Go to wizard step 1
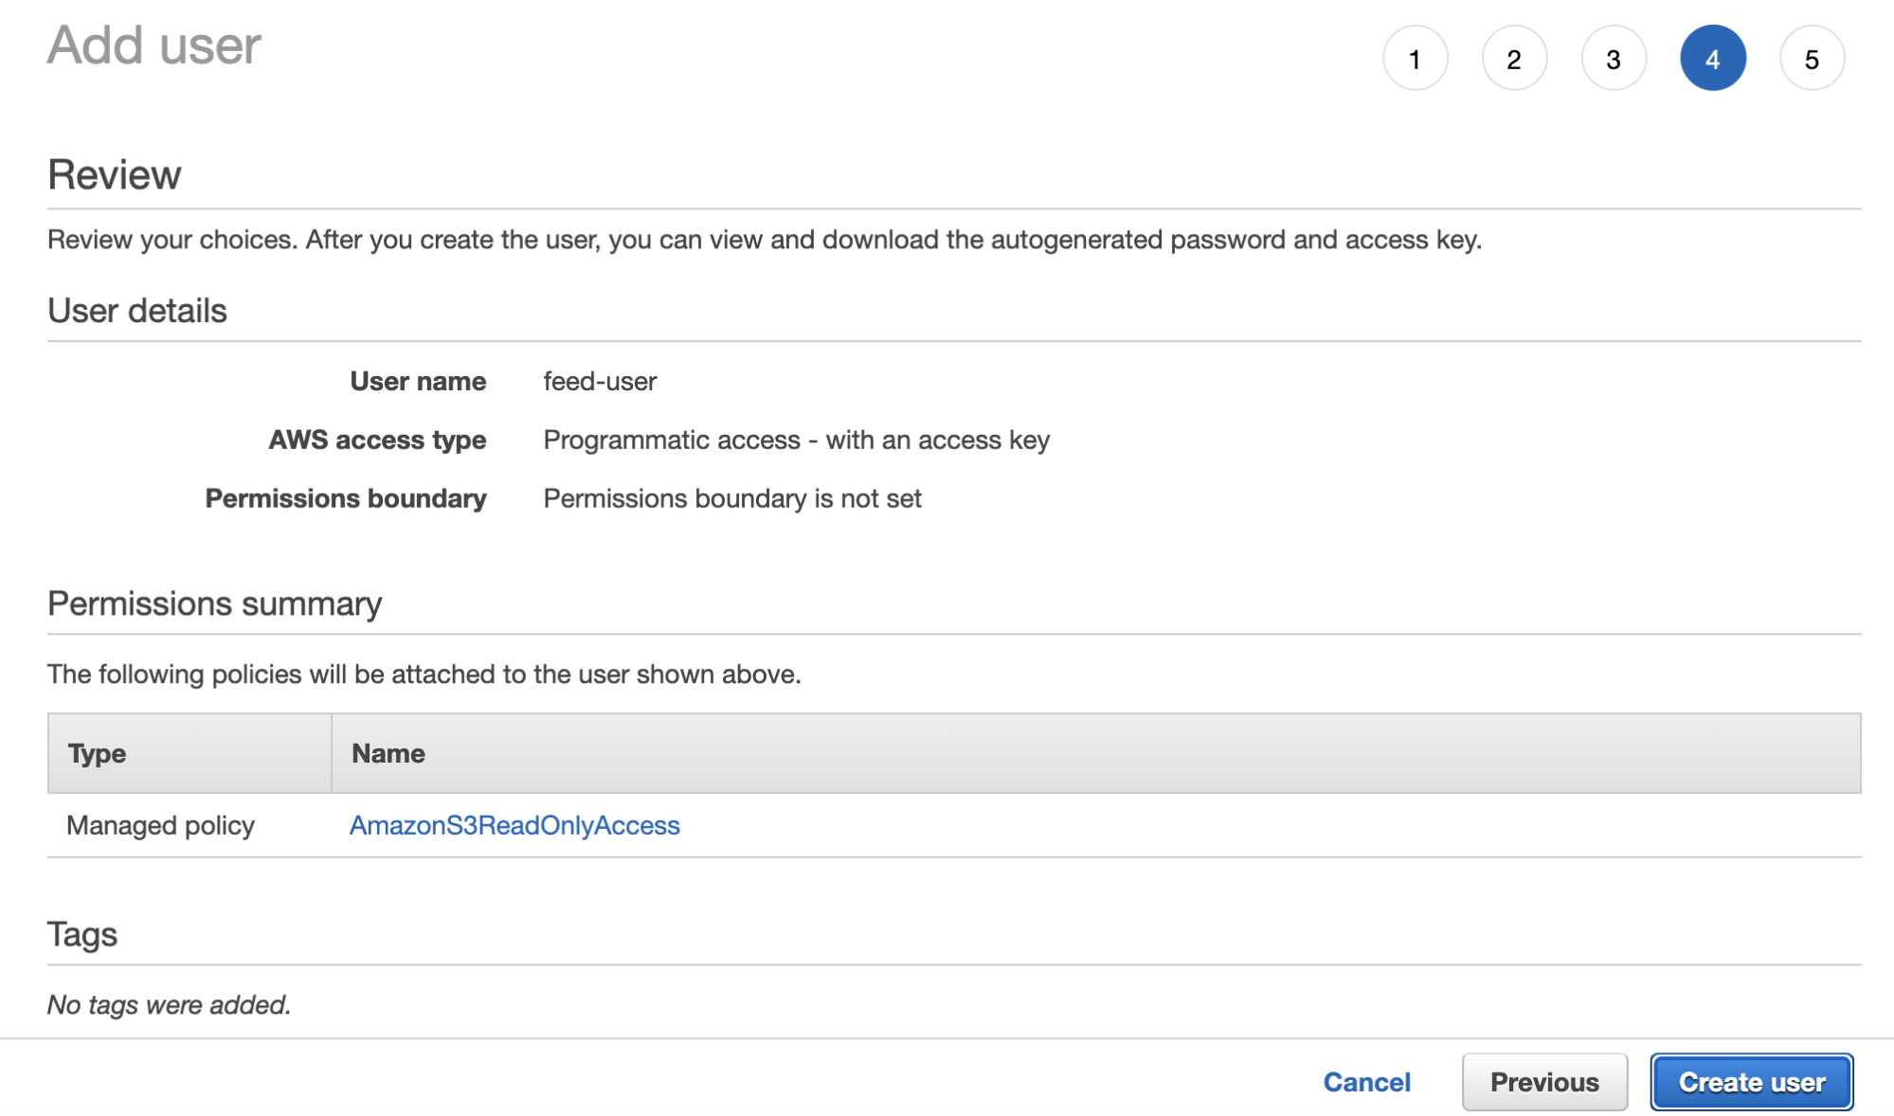The height and width of the screenshot is (1116, 1894). [1415, 59]
